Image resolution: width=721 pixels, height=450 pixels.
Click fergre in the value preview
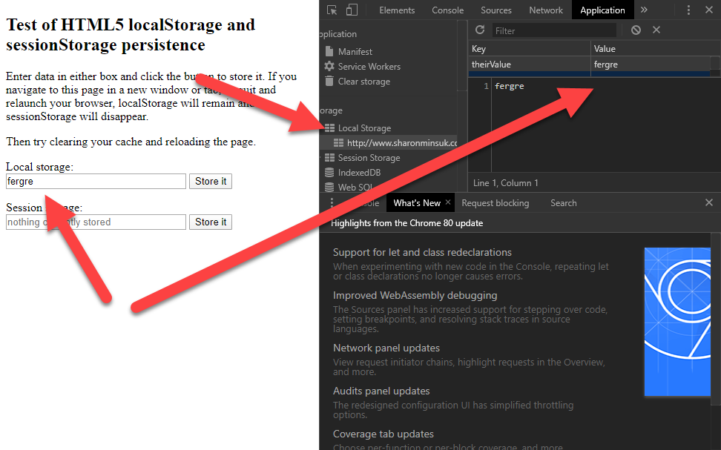click(509, 86)
